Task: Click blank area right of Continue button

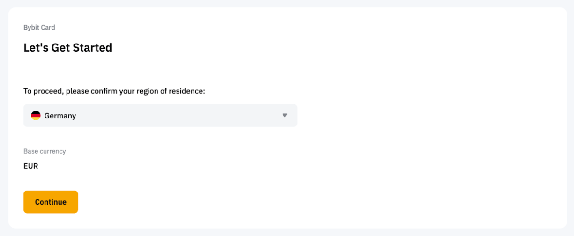Action: coord(281,202)
